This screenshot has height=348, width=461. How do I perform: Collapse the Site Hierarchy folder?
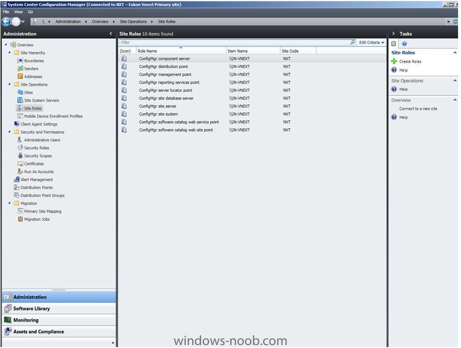[9, 52]
